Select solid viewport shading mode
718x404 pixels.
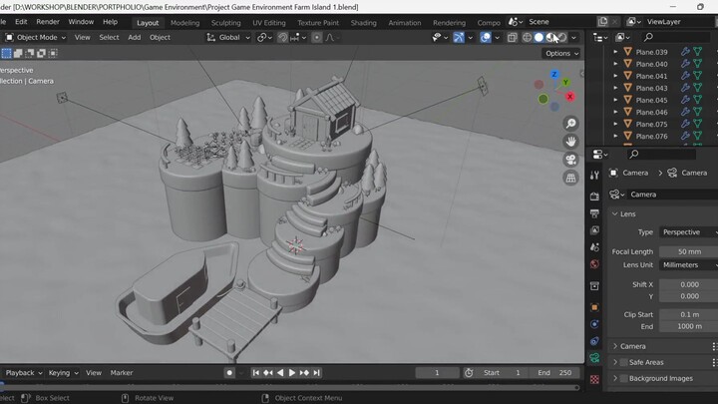click(538, 37)
